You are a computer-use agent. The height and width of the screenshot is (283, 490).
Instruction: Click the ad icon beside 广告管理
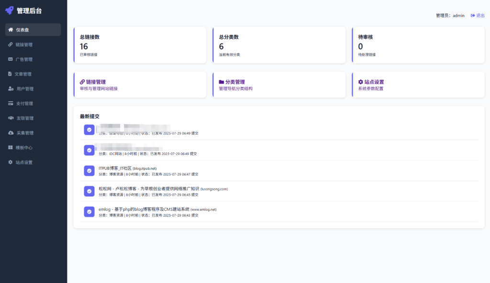point(11,59)
